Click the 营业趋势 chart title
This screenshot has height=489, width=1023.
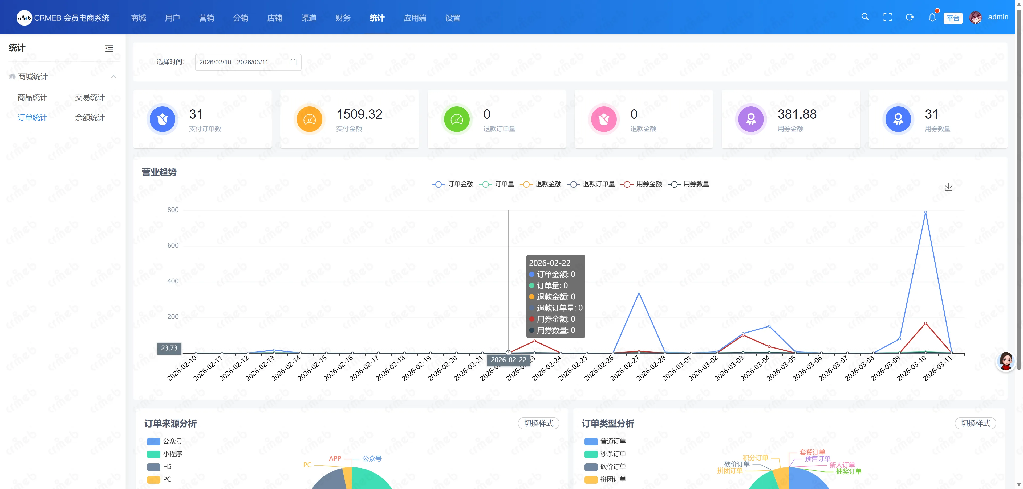coord(159,172)
